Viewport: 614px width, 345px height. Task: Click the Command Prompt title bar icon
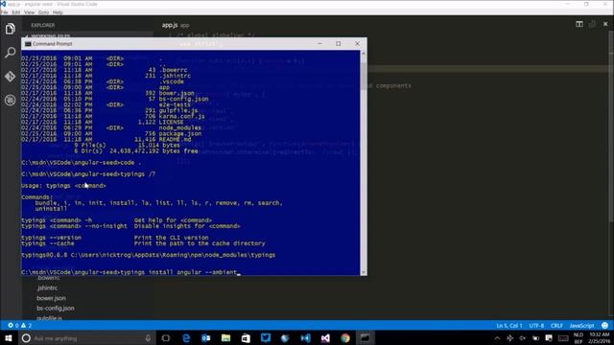[28, 44]
